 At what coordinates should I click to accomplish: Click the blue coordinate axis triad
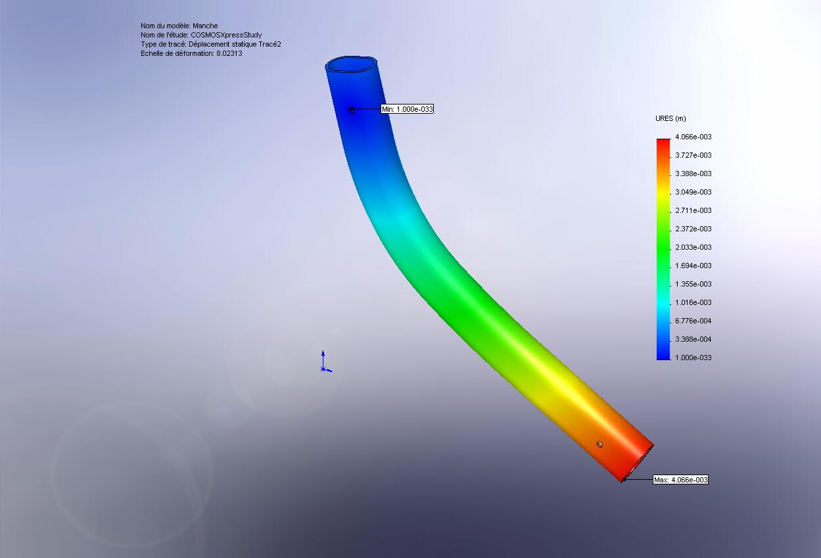325,362
